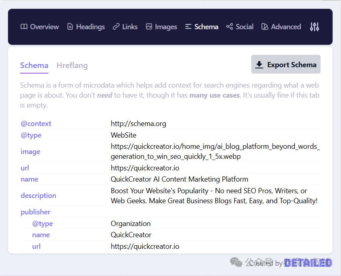Click the Overview book icon
Viewport: 341px width, 276px height.
pyautogui.click(x=24, y=27)
